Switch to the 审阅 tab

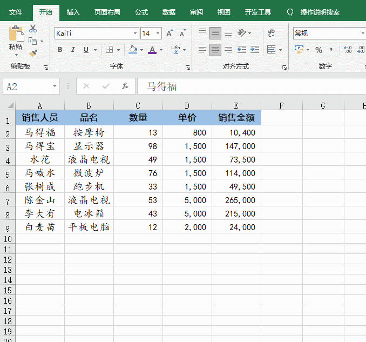[x=196, y=12]
